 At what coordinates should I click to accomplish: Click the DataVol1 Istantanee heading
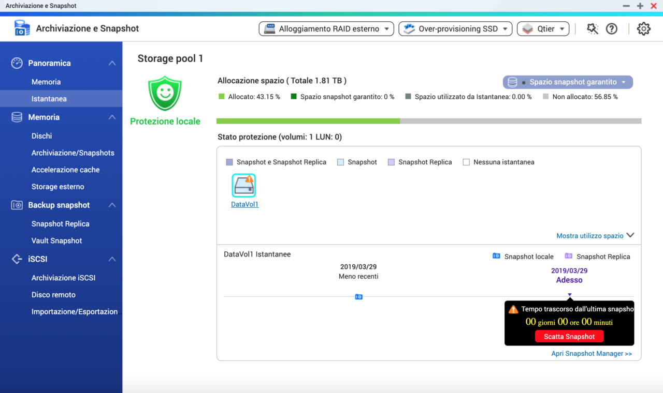[257, 254]
